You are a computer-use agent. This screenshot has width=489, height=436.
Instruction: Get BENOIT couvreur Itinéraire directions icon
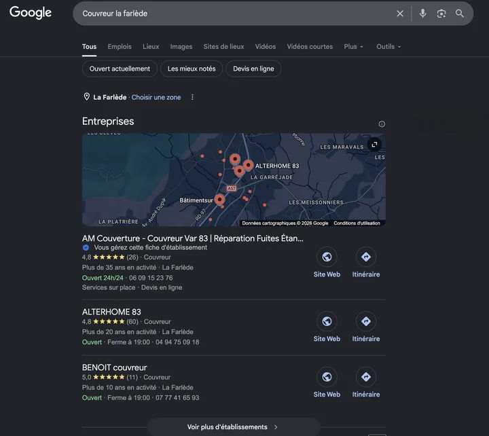(366, 377)
